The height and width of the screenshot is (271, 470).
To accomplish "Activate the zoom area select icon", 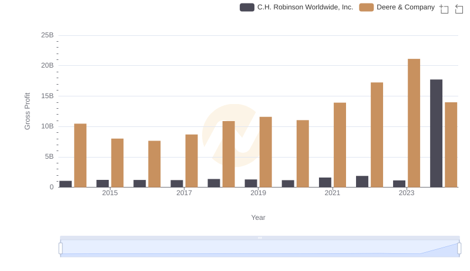I will pyautogui.click(x=444, y=9).
